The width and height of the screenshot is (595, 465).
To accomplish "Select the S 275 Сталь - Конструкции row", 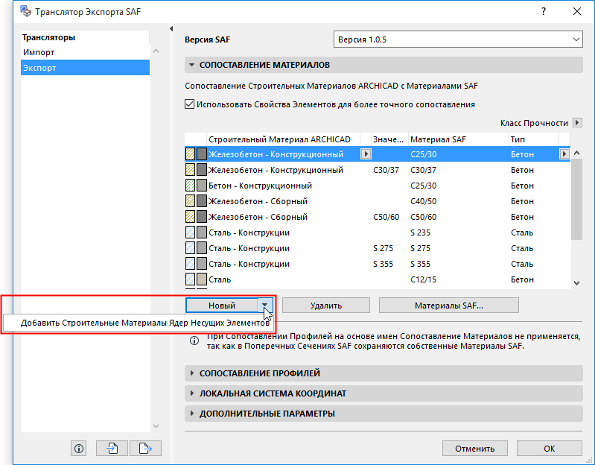I will [378, 248].
